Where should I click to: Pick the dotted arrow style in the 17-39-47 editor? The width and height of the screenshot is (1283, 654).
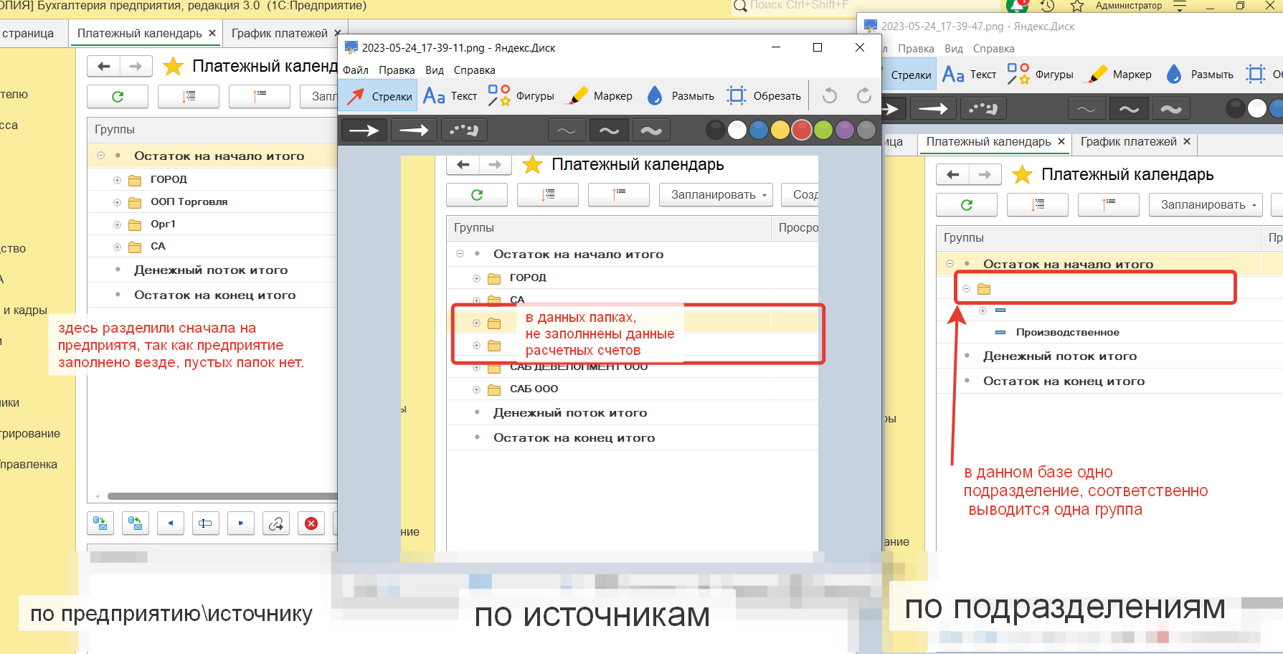(983, 109)
